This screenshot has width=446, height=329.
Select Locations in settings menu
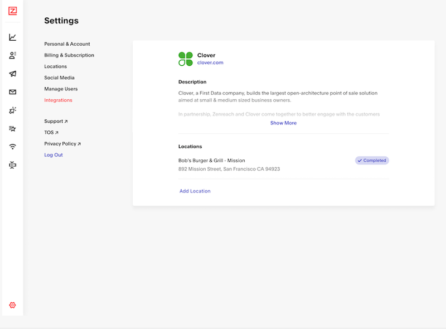pyautogui.click(x=55, y=66)
